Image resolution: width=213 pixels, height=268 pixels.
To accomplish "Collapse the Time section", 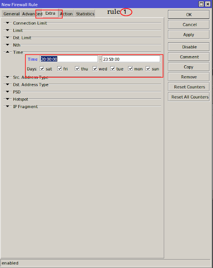I will [8, 52].
